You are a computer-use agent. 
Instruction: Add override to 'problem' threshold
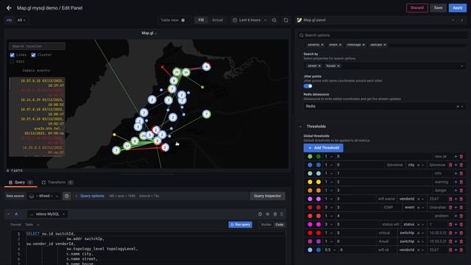pyautogui.click(x=456, y=216)
